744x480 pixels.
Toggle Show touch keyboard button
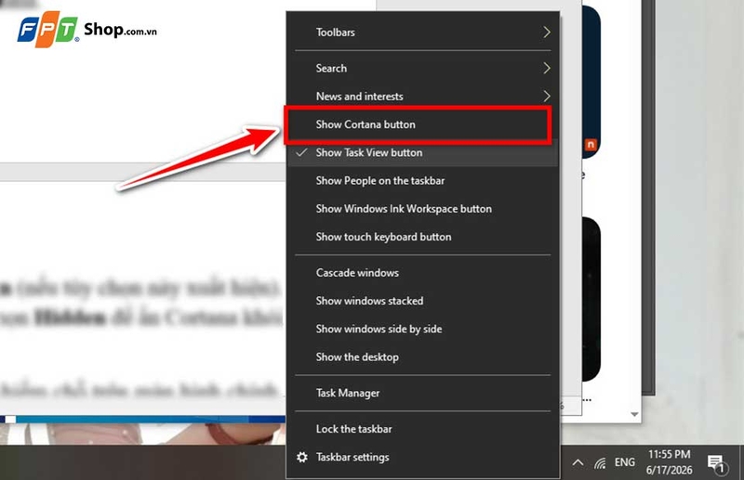422,237
